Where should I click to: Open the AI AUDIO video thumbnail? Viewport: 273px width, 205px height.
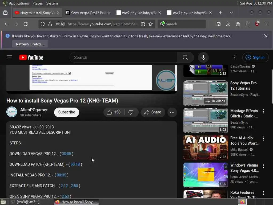tap(206, 148)
